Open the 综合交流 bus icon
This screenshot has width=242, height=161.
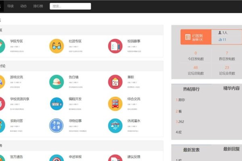[x=115, y=104]
